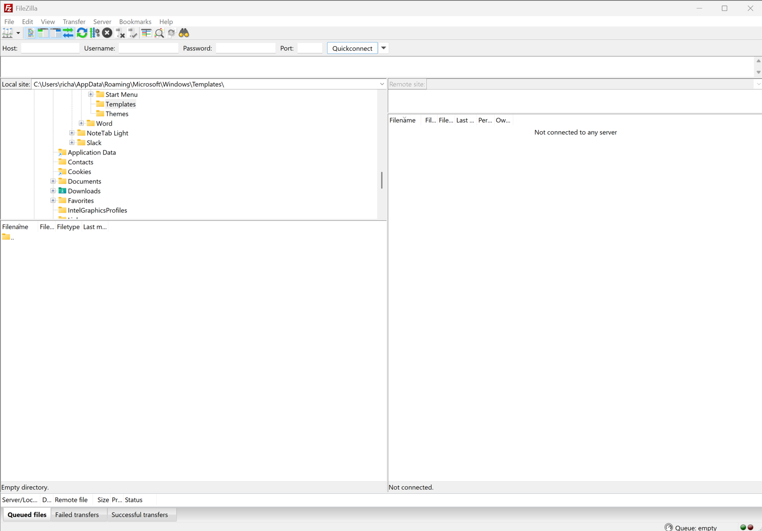
Task: Open the Site Manager
Action: [8, 33]
